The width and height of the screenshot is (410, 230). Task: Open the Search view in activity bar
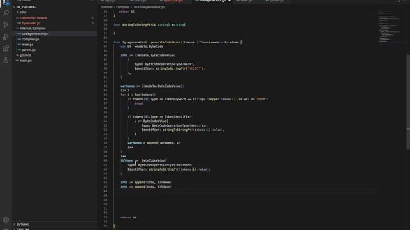tap(6, 13)
